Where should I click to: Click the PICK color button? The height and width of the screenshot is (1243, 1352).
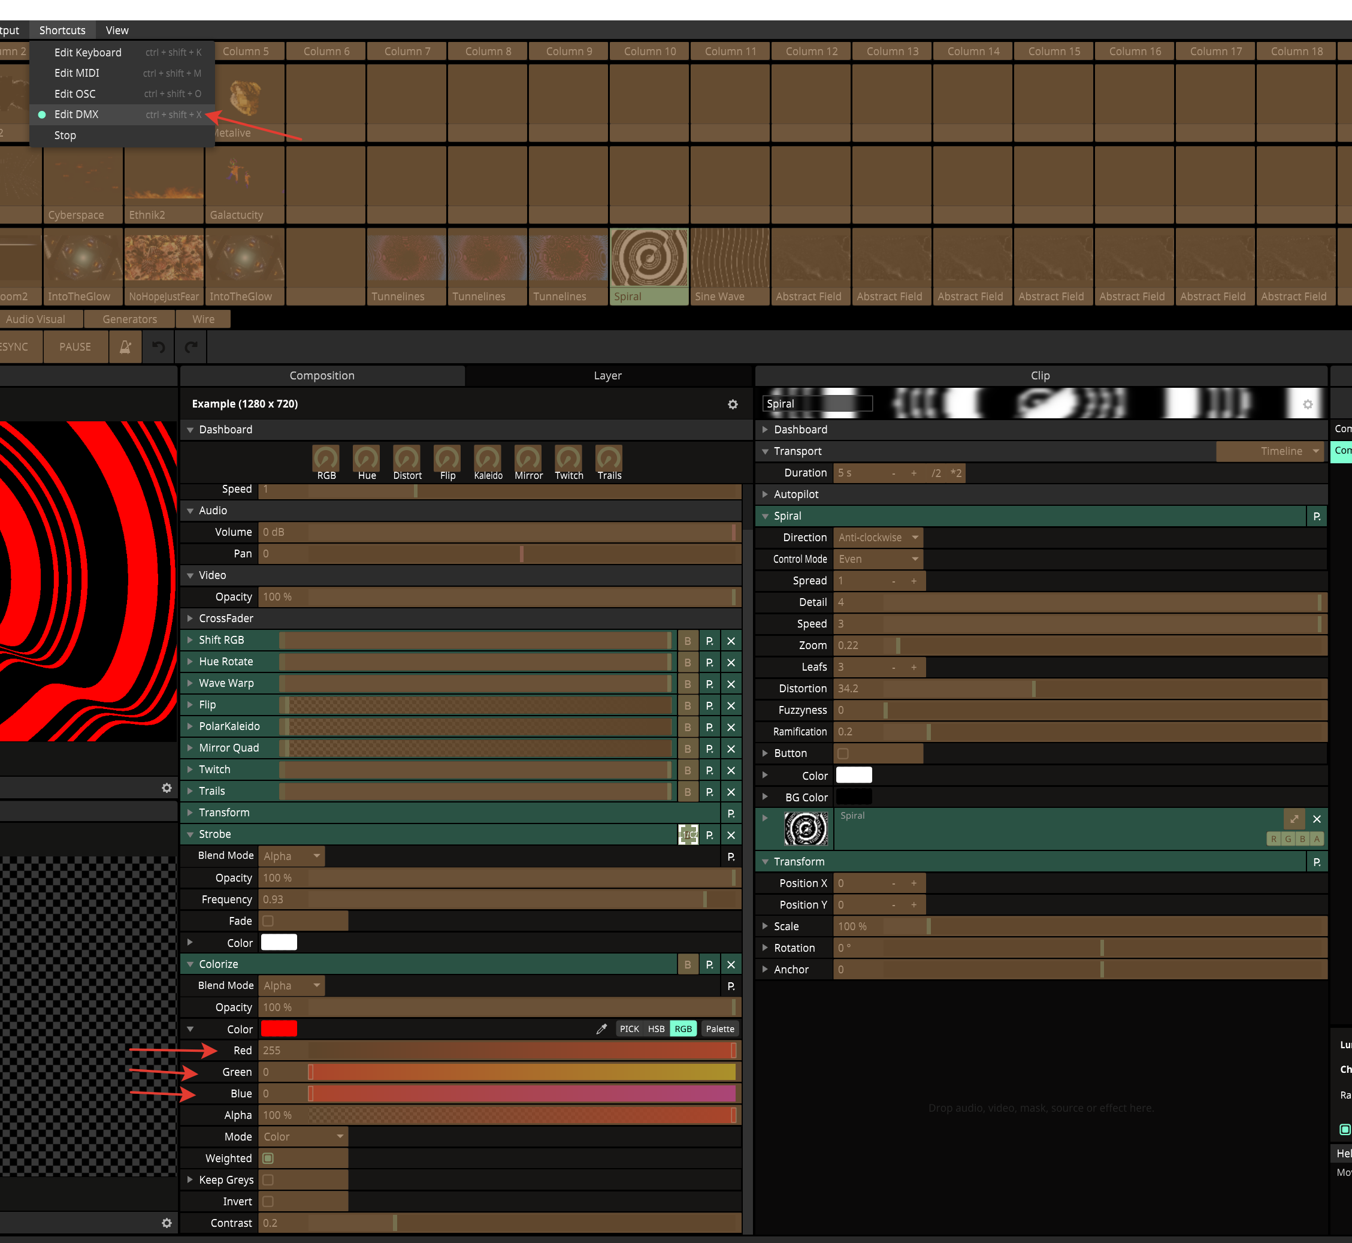629,1029
